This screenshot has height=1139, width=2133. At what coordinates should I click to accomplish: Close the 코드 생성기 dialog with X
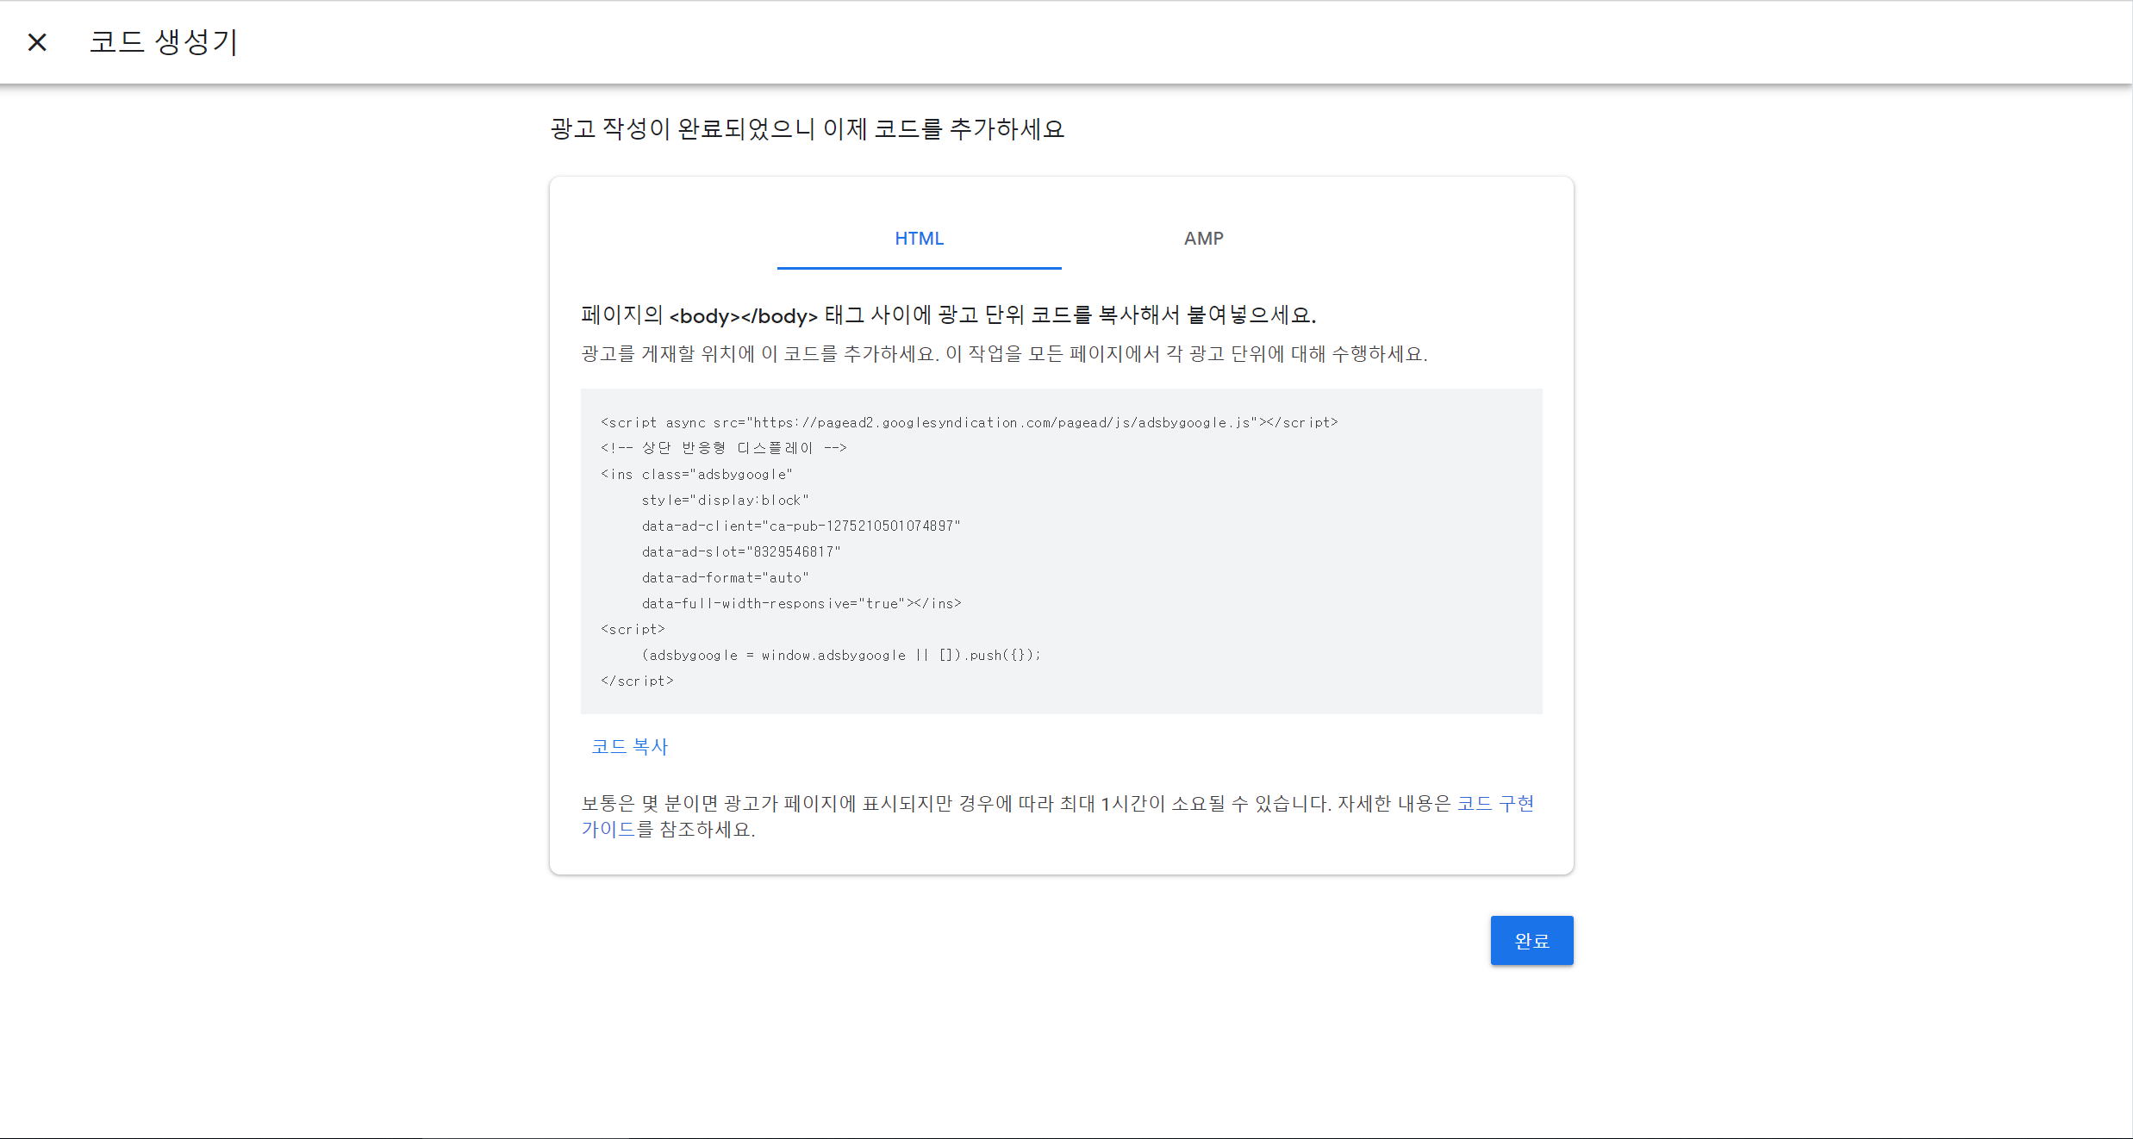37,41
